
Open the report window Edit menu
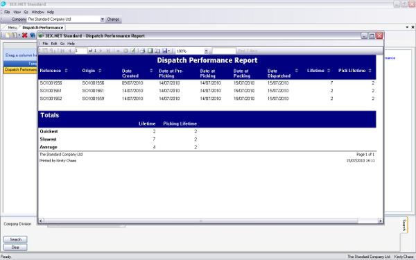click(54, 44)
